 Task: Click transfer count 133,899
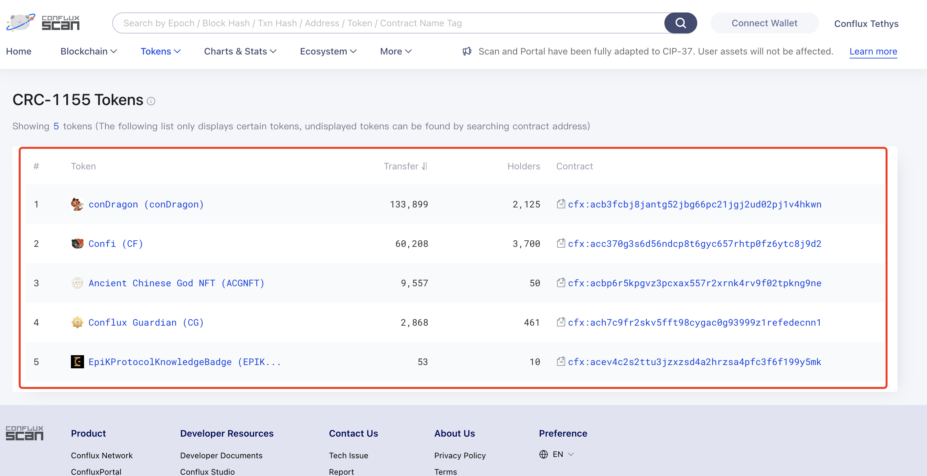coord(409,205)
